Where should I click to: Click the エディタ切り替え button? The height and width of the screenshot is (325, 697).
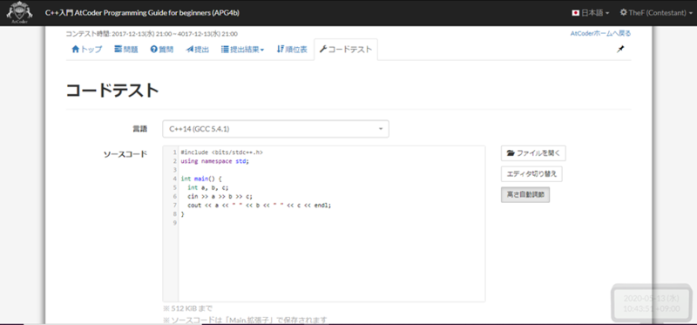pyautogui.click(x=531, y=174)
